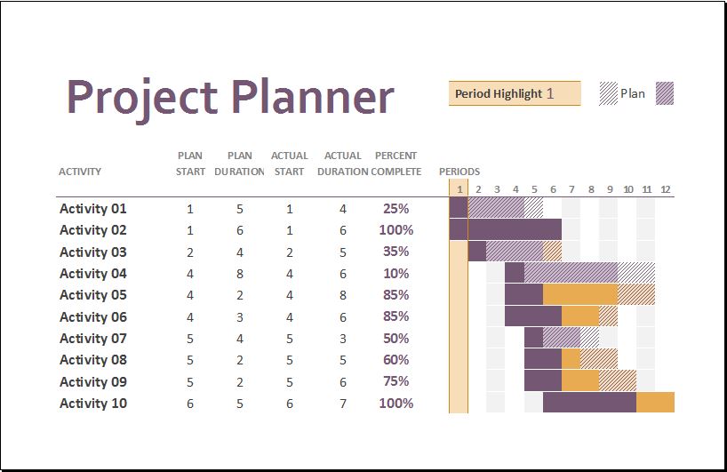This screenshot has height=472, width=727.
Task: Click the purple legend swatch right of Plan
Action: (x=665, y=93)
